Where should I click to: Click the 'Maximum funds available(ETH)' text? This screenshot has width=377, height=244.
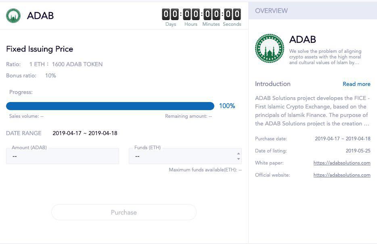click(x=205, y=170)
